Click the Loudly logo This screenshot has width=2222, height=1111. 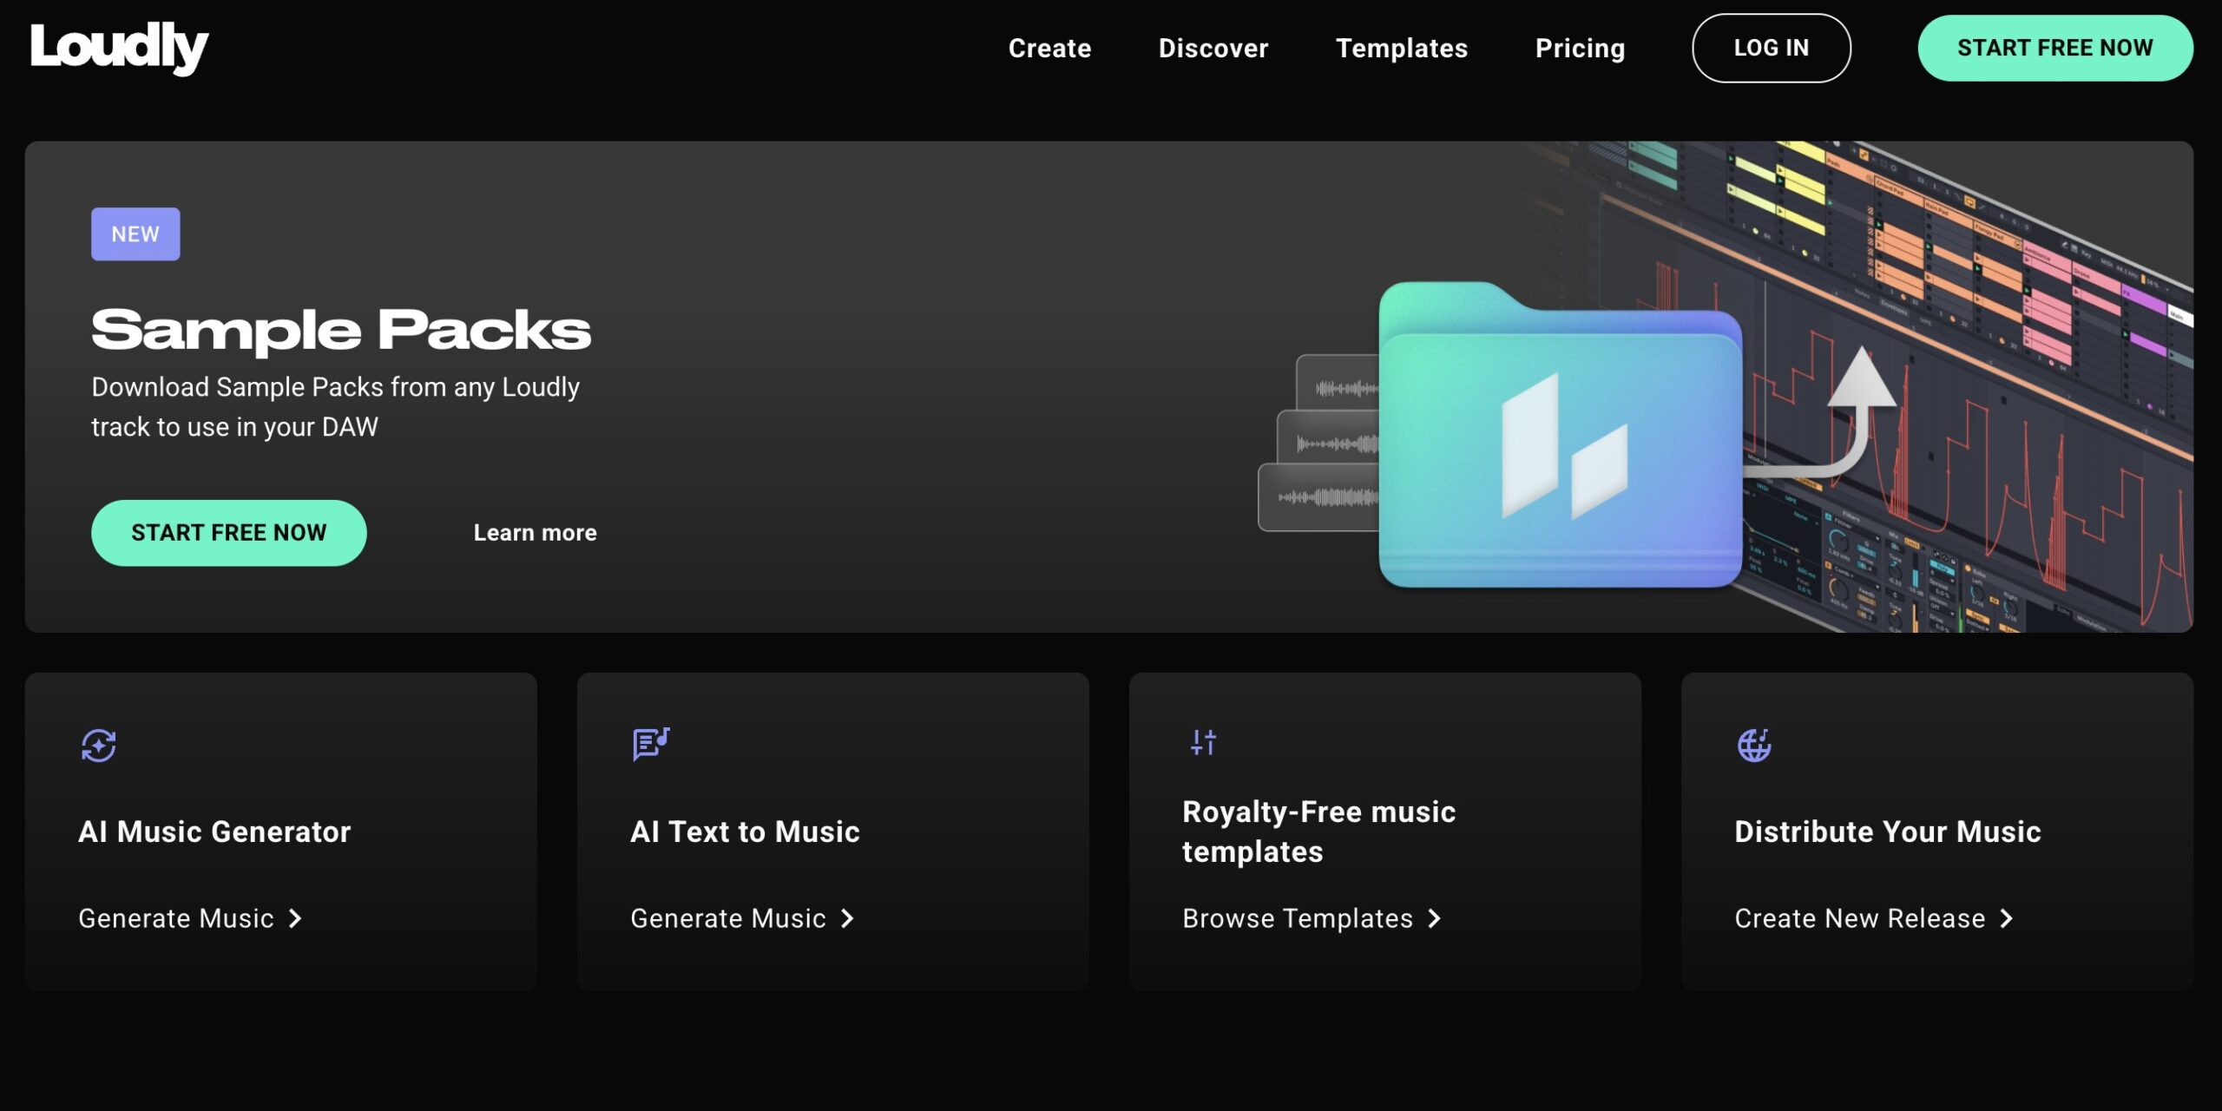119,48
